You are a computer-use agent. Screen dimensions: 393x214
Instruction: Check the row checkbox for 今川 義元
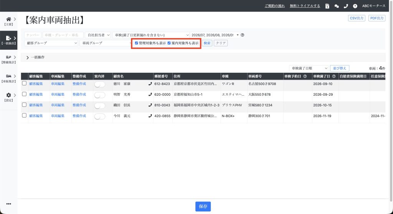pos(24,116)
